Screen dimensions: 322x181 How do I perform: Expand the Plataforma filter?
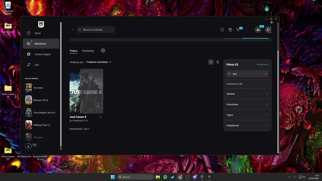[247, 125]
